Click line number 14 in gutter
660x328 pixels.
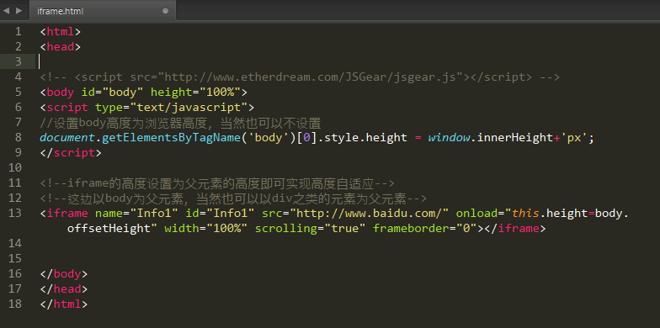tap(15, 244)
